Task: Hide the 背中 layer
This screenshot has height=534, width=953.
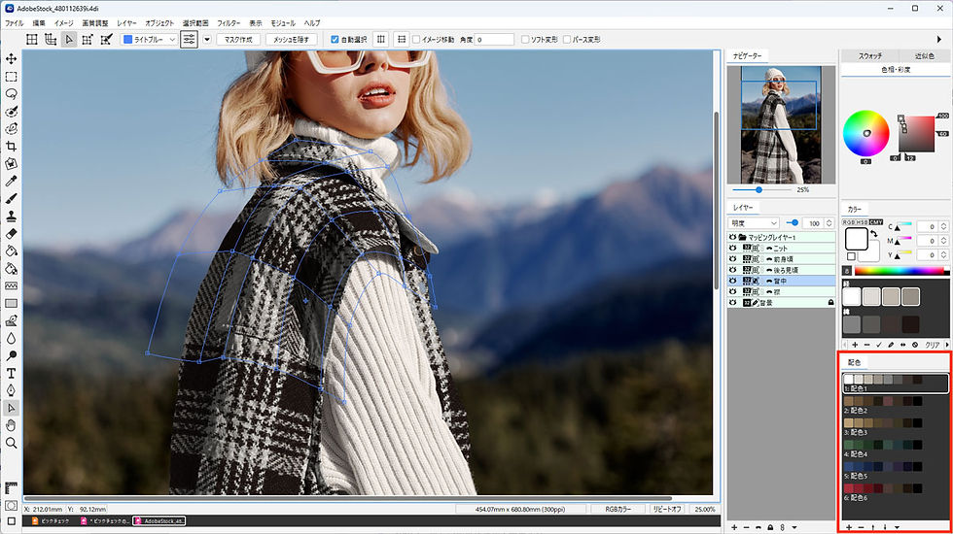Action: 732,281
